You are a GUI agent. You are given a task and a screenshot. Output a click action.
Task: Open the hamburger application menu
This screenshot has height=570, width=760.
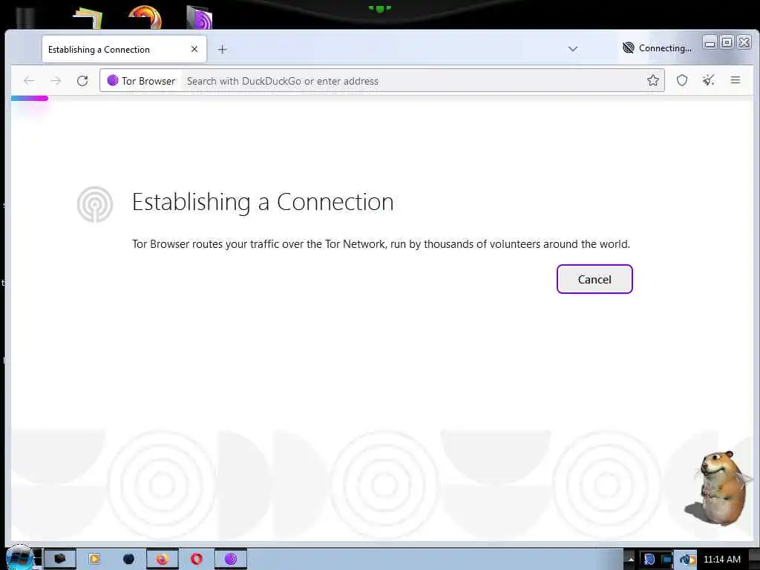point(736,80)
